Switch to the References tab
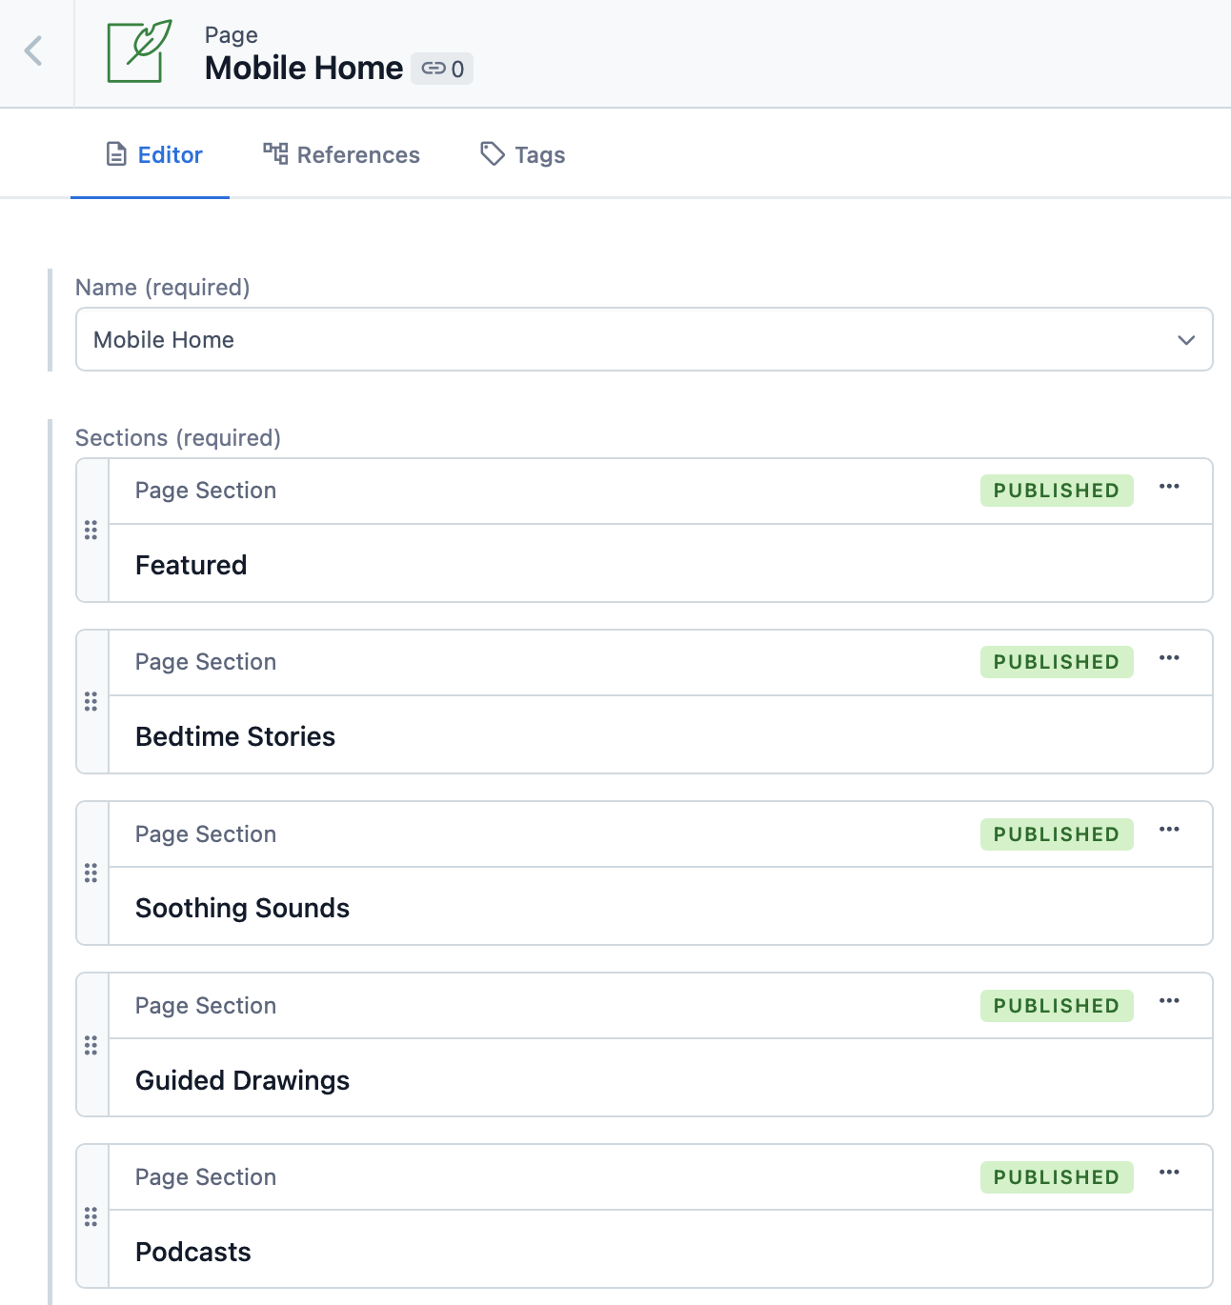The height and width of the screenshot is (1305, 1231). click(342, 154)
